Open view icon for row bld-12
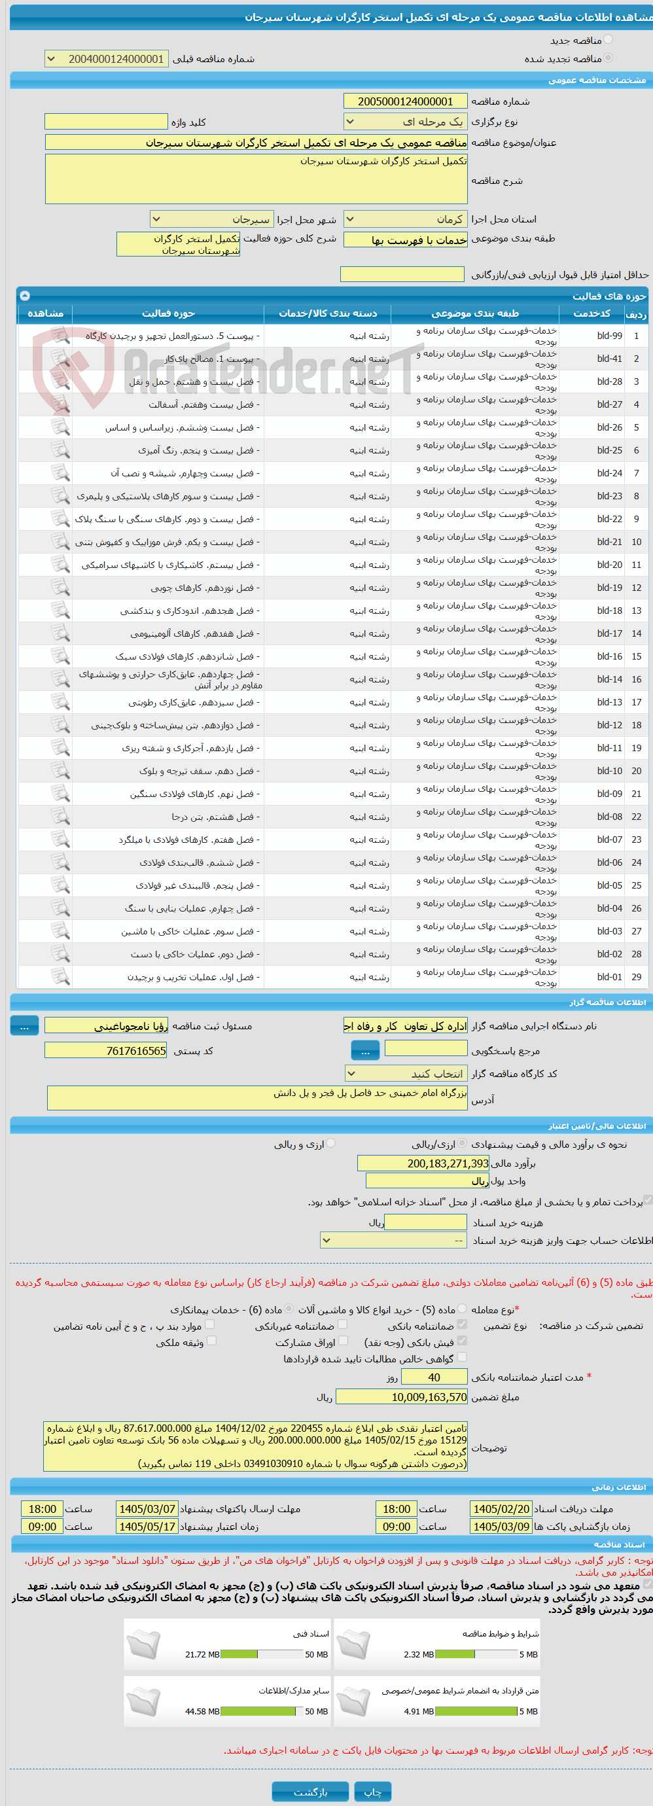The width and height of the screenshot is (653, 1806). 60,726
